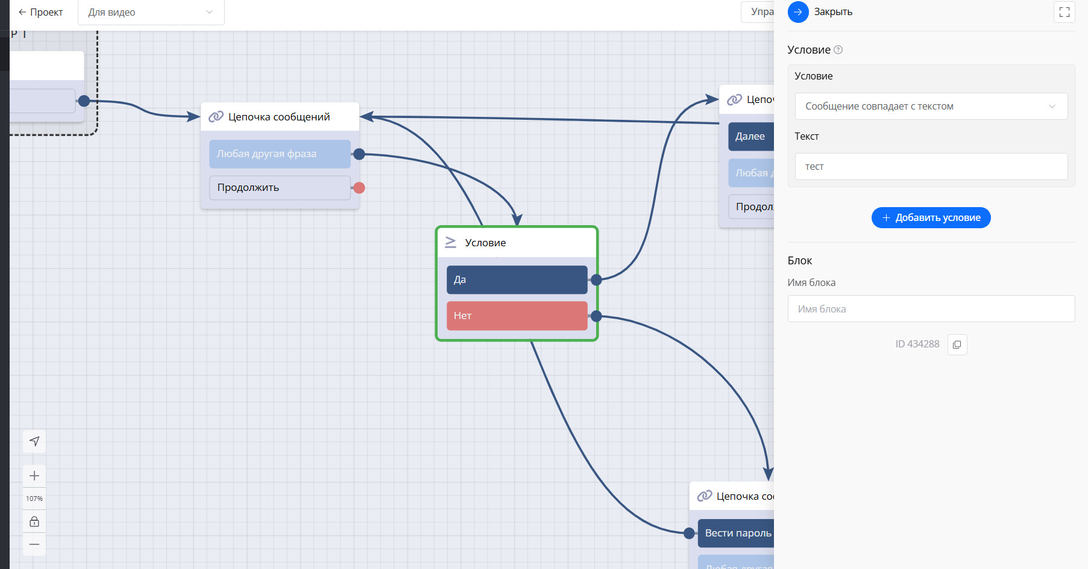Expand the panel to fullscreen

click(x=1064, y=12)
